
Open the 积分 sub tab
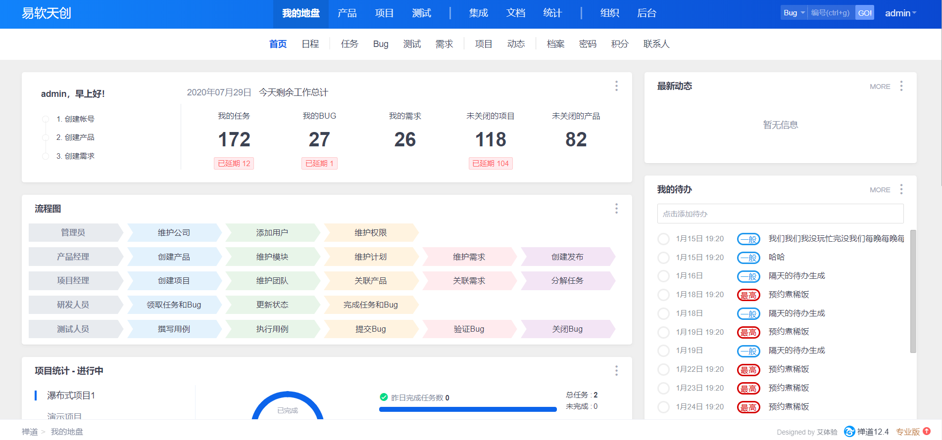[x=620, y=44]
